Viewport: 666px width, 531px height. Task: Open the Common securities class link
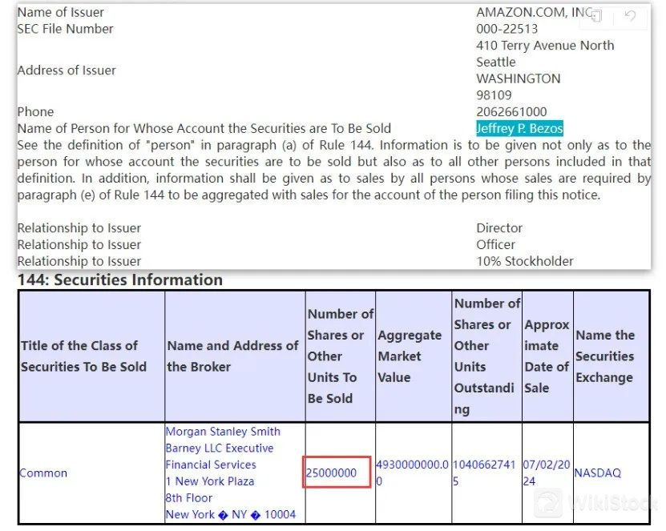tap(43, 473)
